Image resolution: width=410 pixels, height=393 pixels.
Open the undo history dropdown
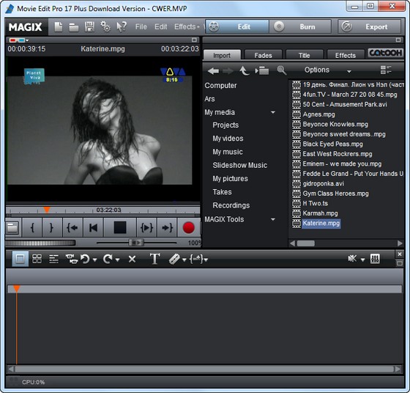coord(94,260)
